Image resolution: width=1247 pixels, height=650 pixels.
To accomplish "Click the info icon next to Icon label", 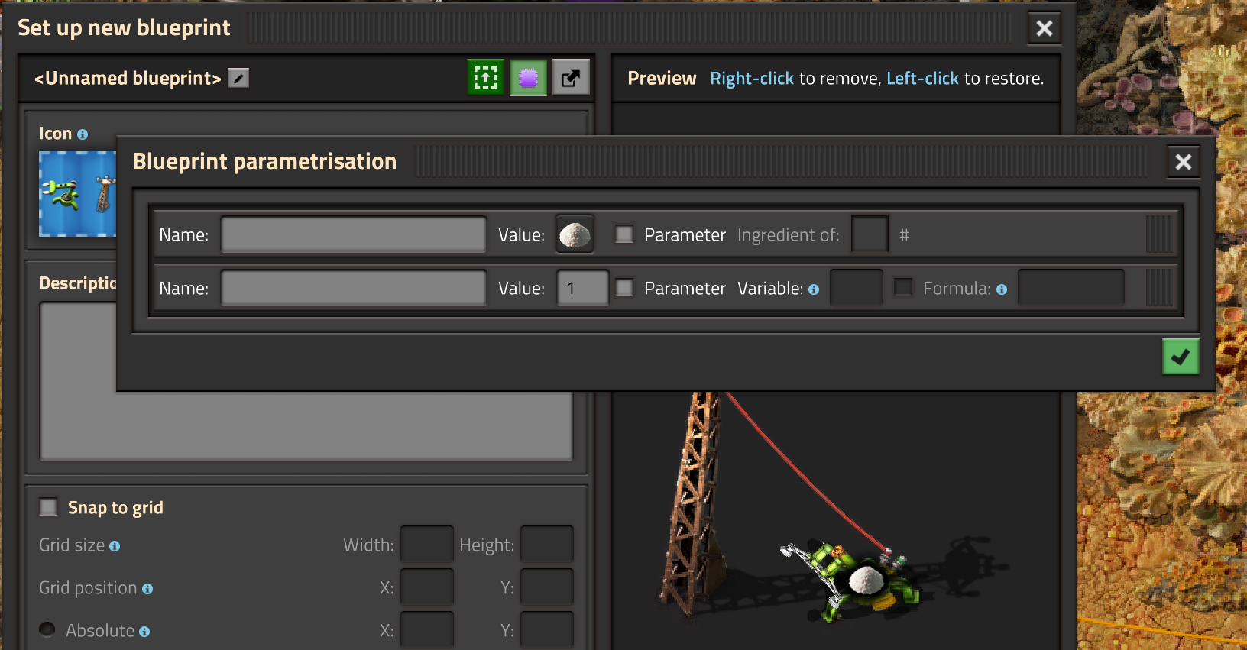I will 83,134.
